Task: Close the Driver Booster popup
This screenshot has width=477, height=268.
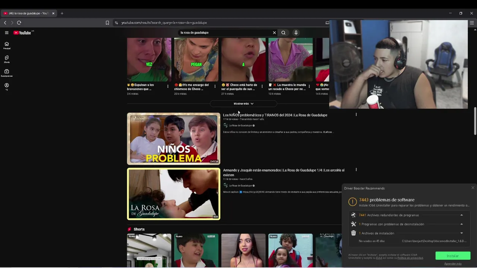Action: tap(473, 188)
